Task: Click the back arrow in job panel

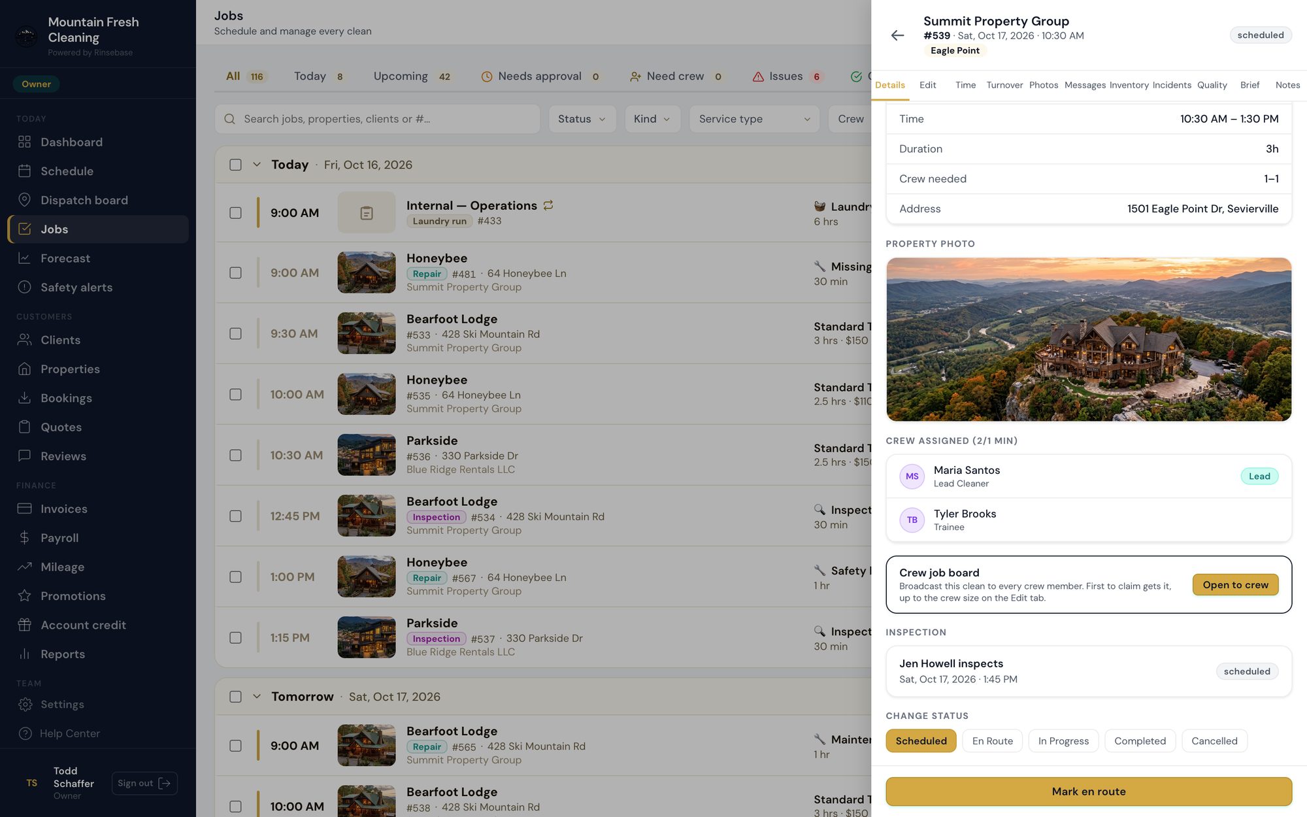Action: pyautogui.click(x=898, y=35)
